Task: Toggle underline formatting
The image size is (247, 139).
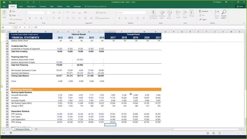Action: pyautogui.click(x=41, y=18)
